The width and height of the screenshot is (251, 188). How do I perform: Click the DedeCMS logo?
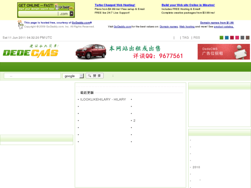pyautogui.click(x=31, y=51)
